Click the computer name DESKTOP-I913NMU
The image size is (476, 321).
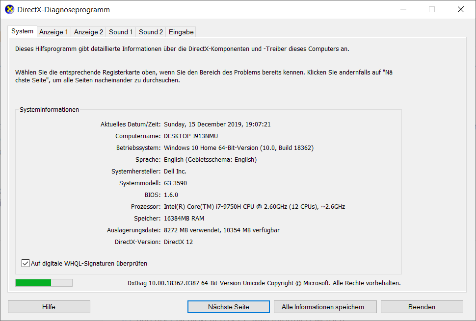[190, 136]
